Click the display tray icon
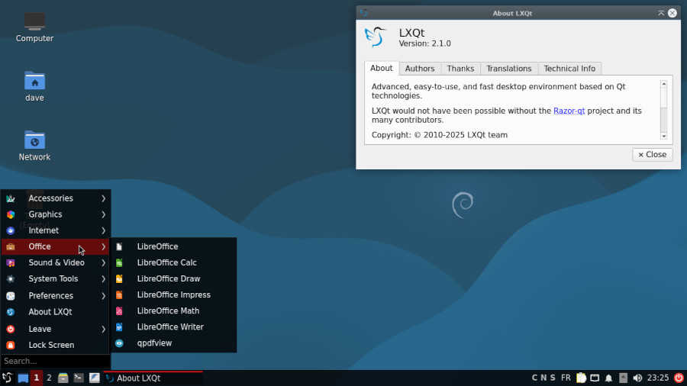The height and width of the screenshot is (386, 687). [x=595, y=378]
